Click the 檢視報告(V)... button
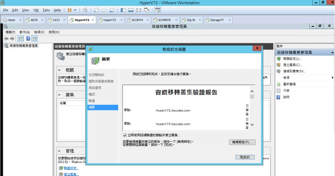The image size is (335, 176). (242, 142)
